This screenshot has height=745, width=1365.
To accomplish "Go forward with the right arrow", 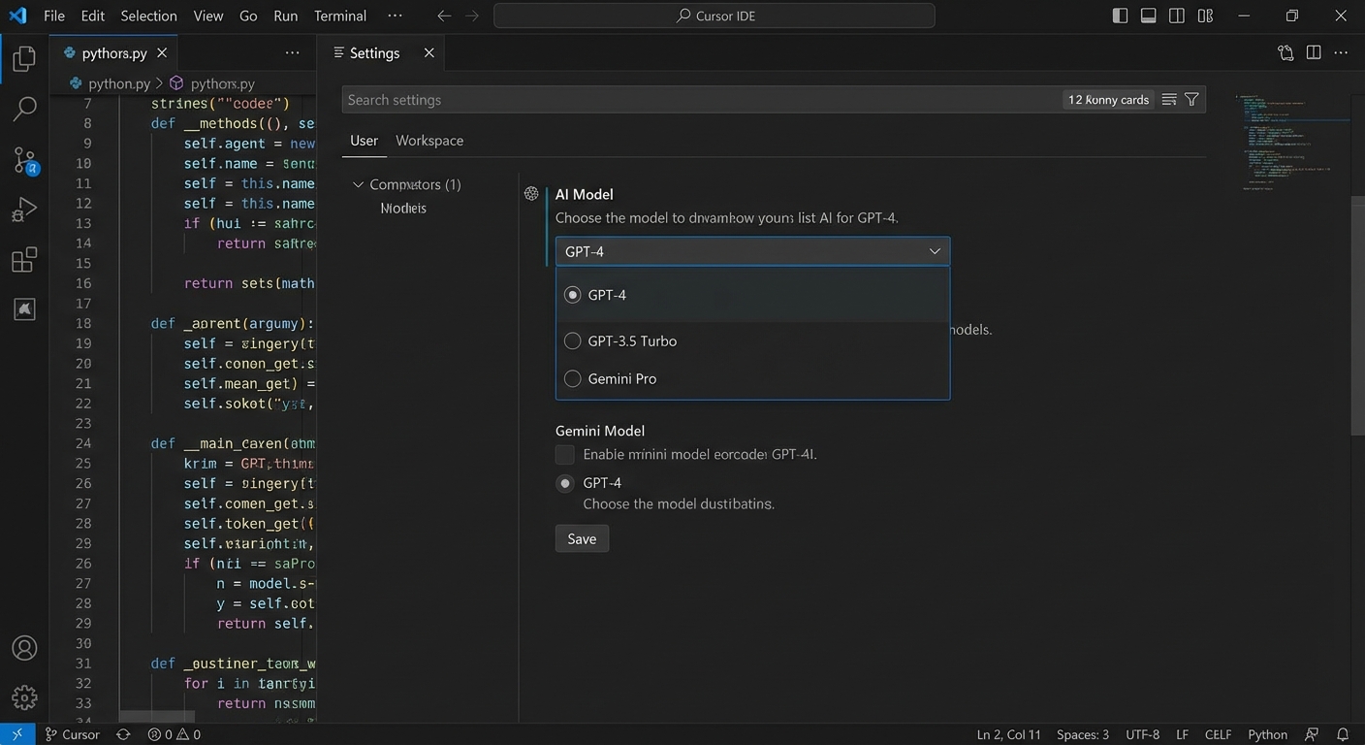I will 472,16.
